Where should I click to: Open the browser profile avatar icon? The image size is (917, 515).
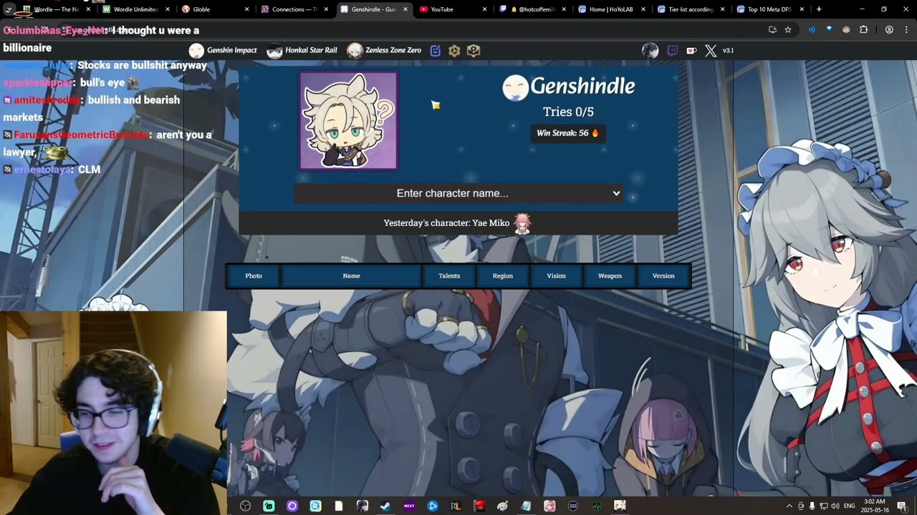[x=889, y=30]
